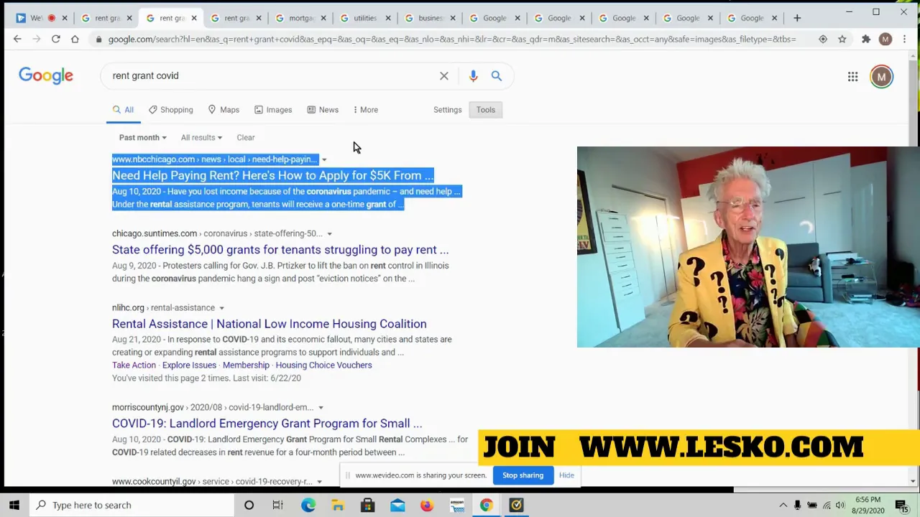Viewport: 920px width, 517px height.
Task: Switch to the mortgage browser tab
Action: click(x=302, y=18)
